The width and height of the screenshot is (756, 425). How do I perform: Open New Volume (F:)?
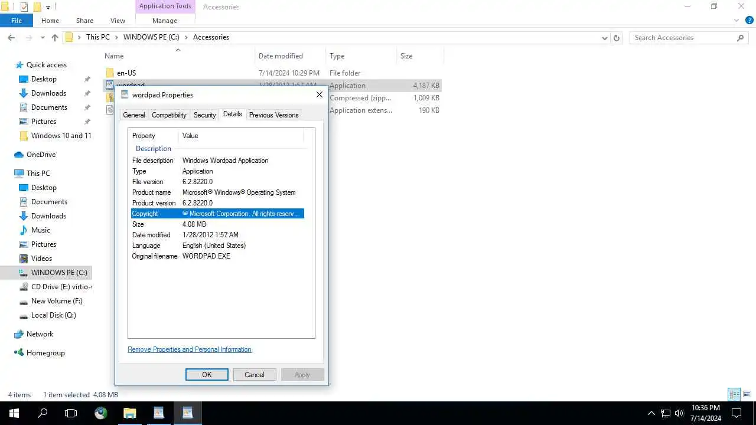(x=57, y=301)
